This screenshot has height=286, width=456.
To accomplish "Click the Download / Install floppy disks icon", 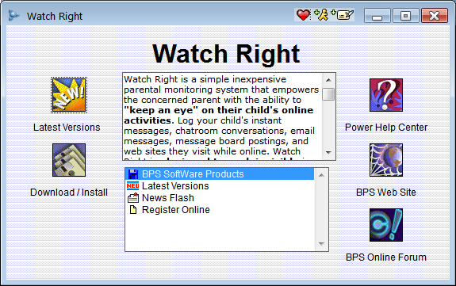I will coord(69,160).
